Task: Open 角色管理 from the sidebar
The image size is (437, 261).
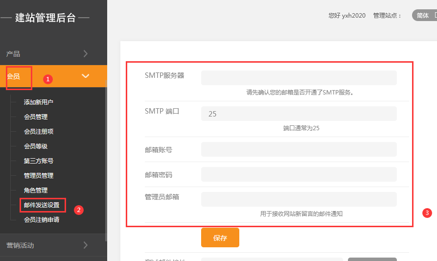Action: (x=35, y=190)
